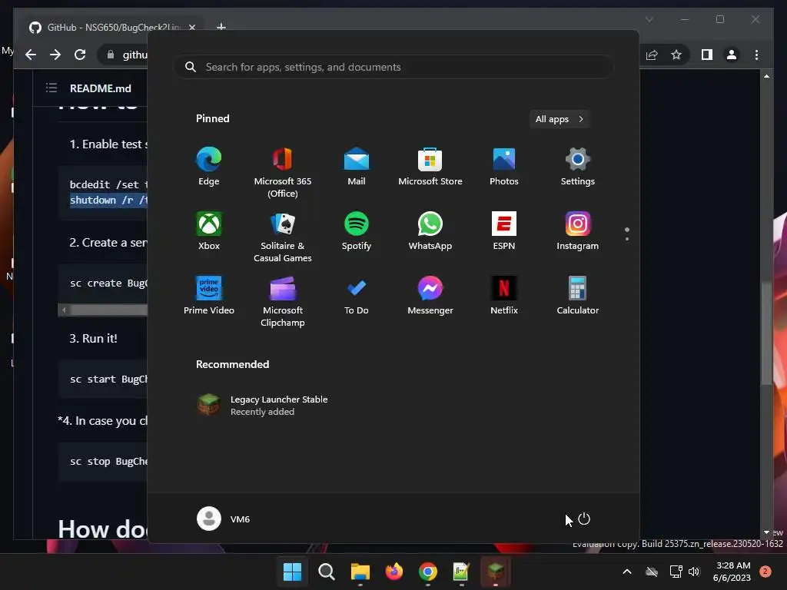Open the README.md outline menu icon
The height and width of the screenshot is (590, 787).
[51, 88]
